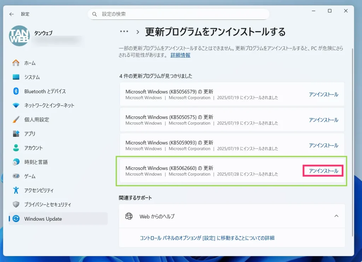
Task: Click the time and language globe icon
Action: click(x=16, y=162)
